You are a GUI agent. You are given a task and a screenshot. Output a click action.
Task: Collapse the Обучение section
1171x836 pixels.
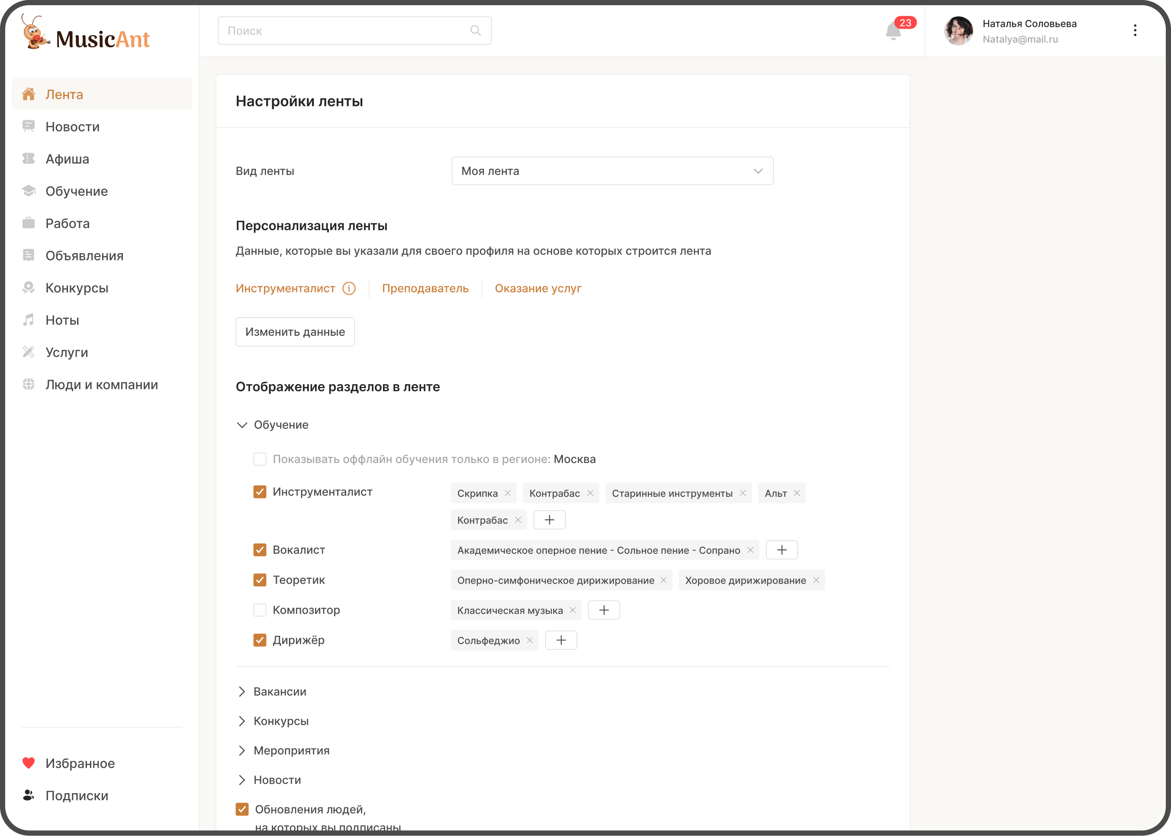pyautogui.click(x=242, y=424)
